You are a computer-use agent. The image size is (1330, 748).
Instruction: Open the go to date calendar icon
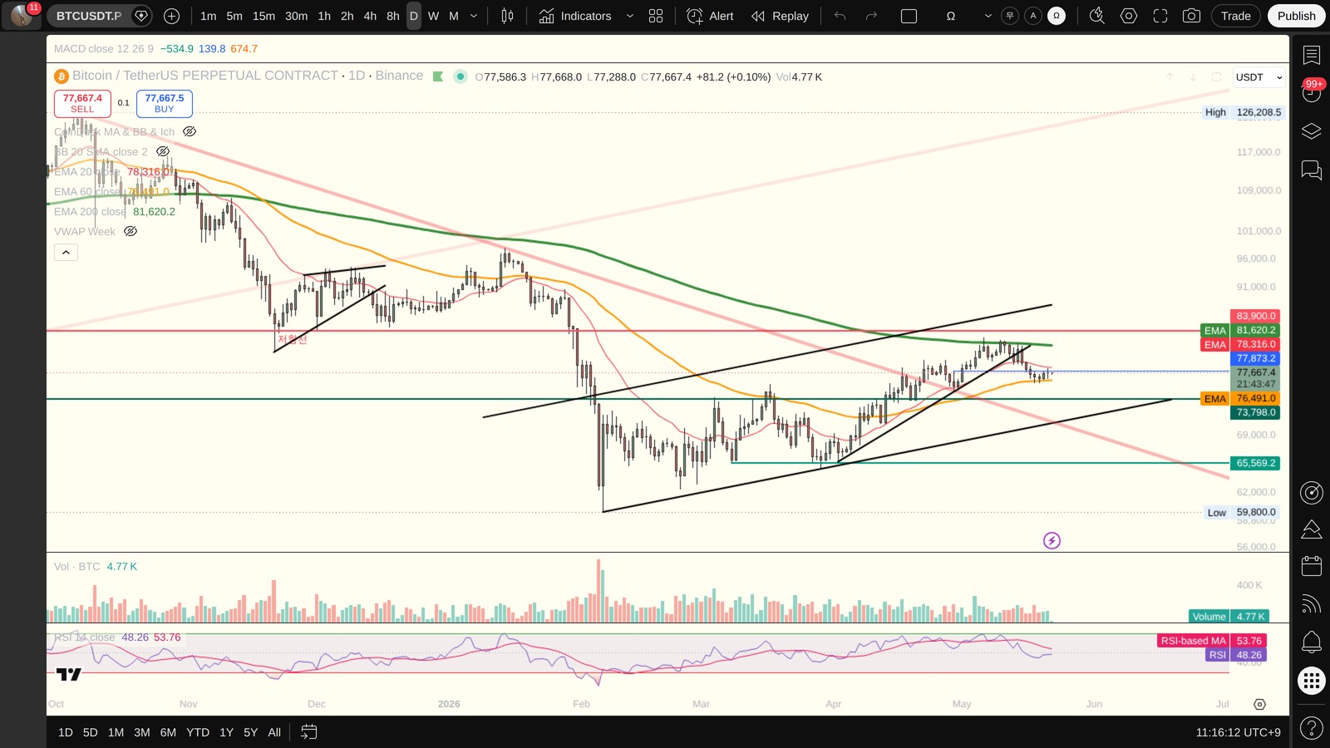(308, 732)
